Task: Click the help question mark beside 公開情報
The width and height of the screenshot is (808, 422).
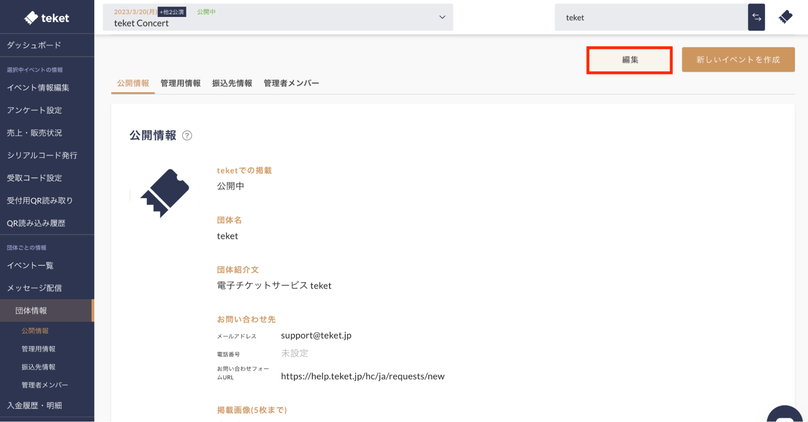Action: pos(187,136)
